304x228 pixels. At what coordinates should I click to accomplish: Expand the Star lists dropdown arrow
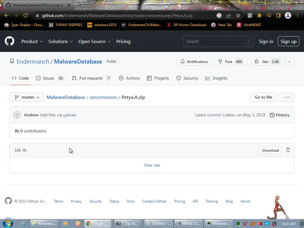[x=289, y=62]
